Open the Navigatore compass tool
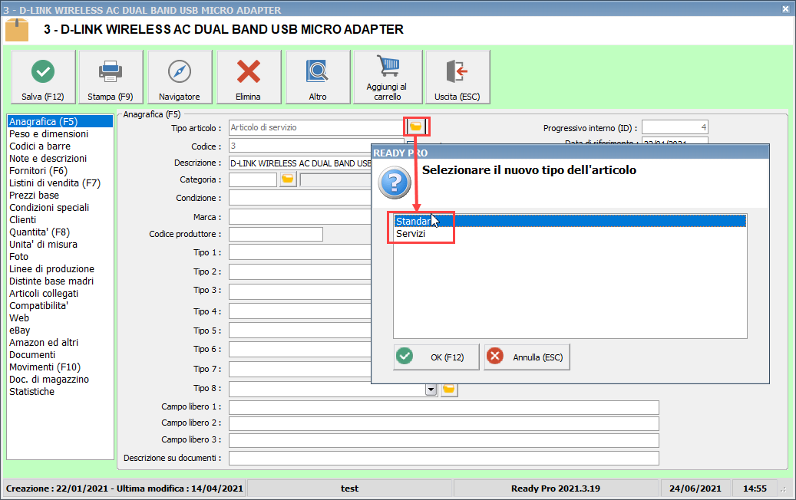796x500 pixels. pos(179,77)
